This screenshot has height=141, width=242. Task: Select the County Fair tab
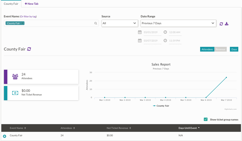tap(11, 4)
